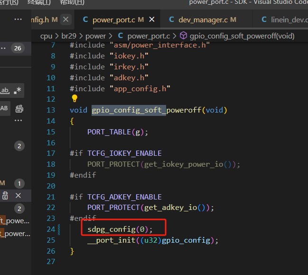Image resolution: width=308 pixels, height=275 pixels.
Task: Click the PORT_TABLE(g); statement
Action: 118,132
